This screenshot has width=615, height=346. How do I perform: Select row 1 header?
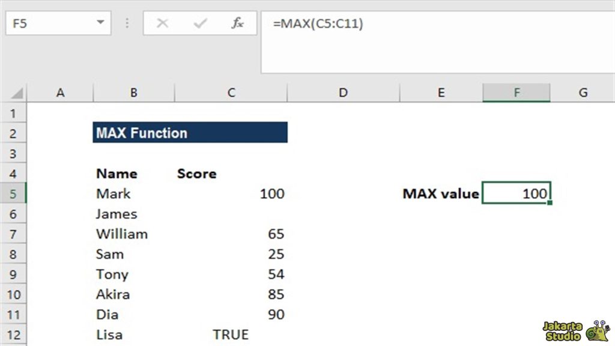(13, 114)
